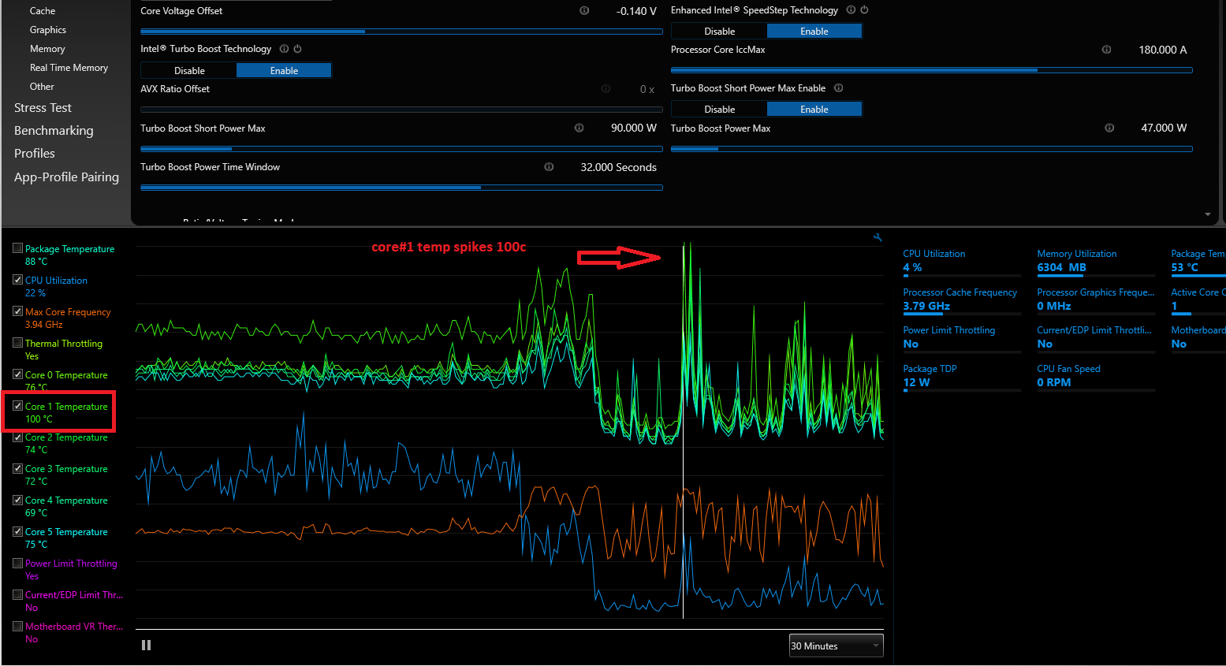Image resolution: width=1226 pixels, height=666 pixels.
Task: Adjust Turbo Boost Power Time Window slider
Action: click(x=401, y=188)
